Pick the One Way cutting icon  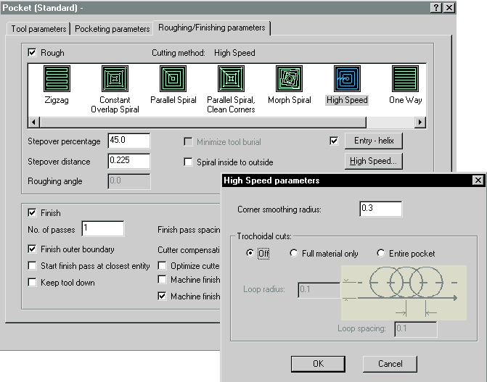405,78
